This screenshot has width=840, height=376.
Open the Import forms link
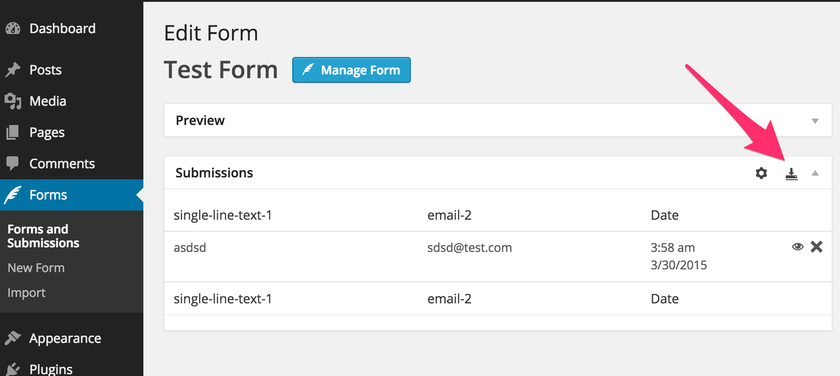(x=26, y=293)
